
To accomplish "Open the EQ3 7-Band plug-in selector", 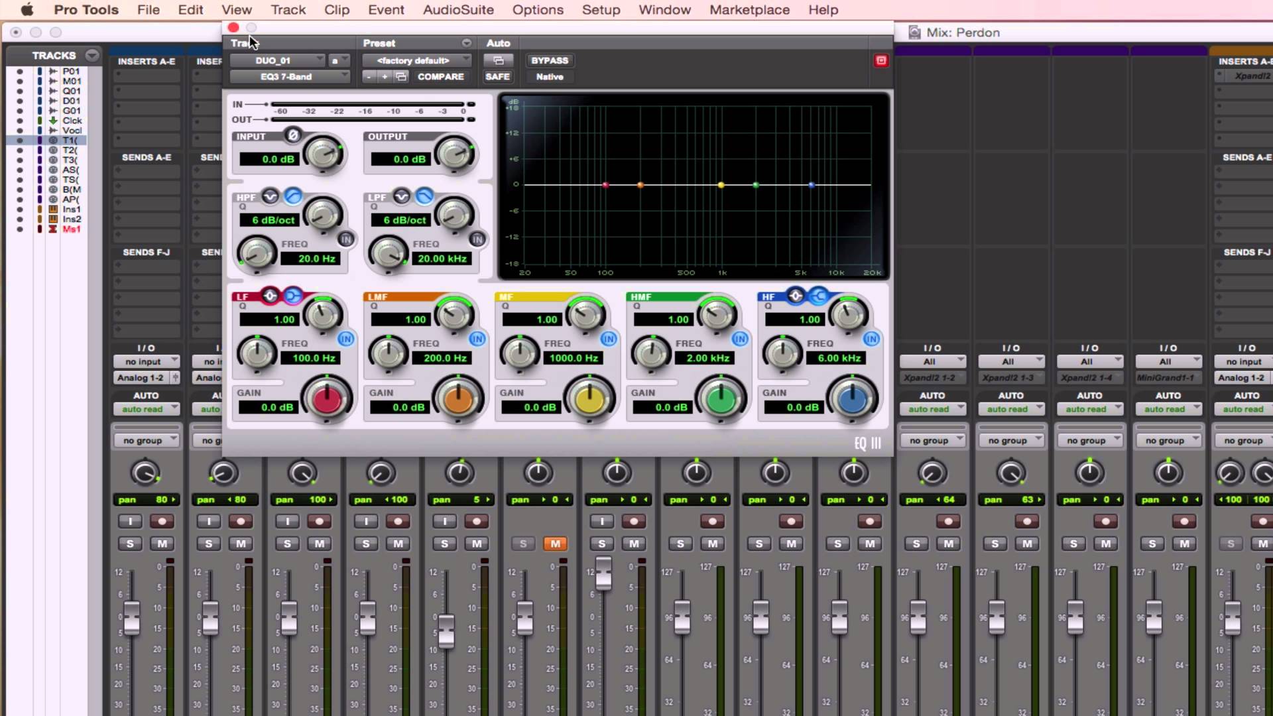I will [290, 77].
